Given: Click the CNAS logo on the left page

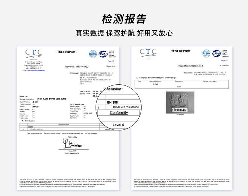Looking at the screenshot, I should [x=103, y=53].
